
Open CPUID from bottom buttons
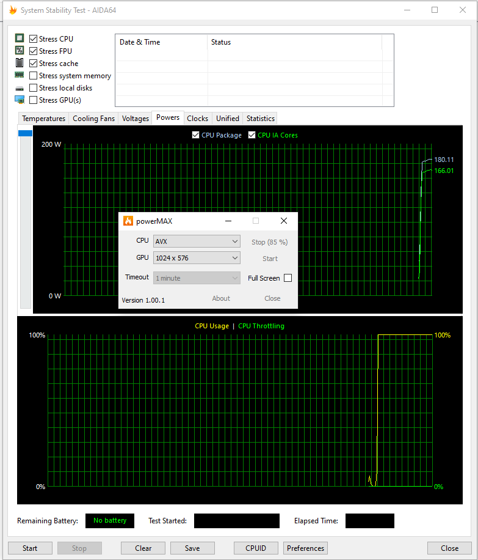(256, 548)
